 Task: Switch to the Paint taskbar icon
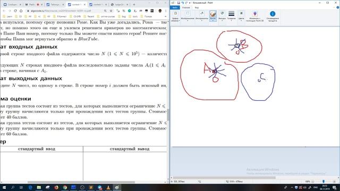(117, 187)
